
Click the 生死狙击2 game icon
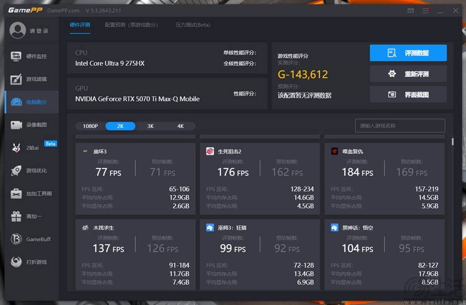point(210,152)
